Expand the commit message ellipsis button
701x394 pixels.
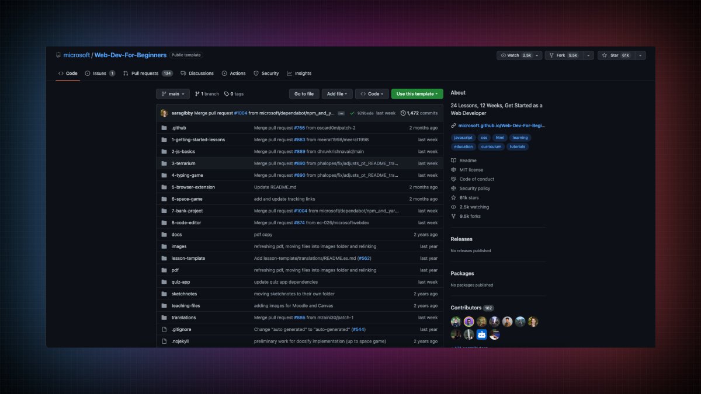pos(341,113)
